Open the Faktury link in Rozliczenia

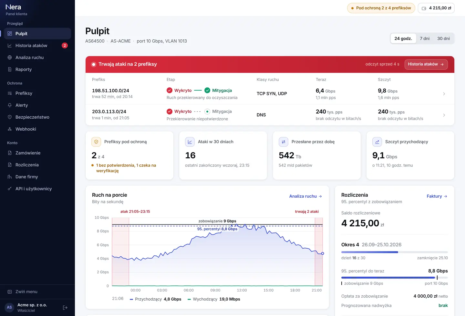click(437, 196)
